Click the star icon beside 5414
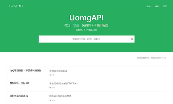 (50, 100)
